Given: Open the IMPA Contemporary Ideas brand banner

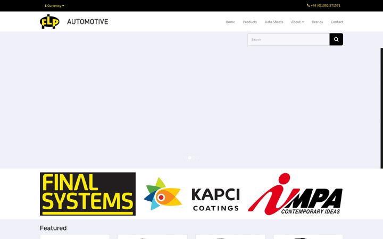Looking at the screenshot, I should [295, 194].
